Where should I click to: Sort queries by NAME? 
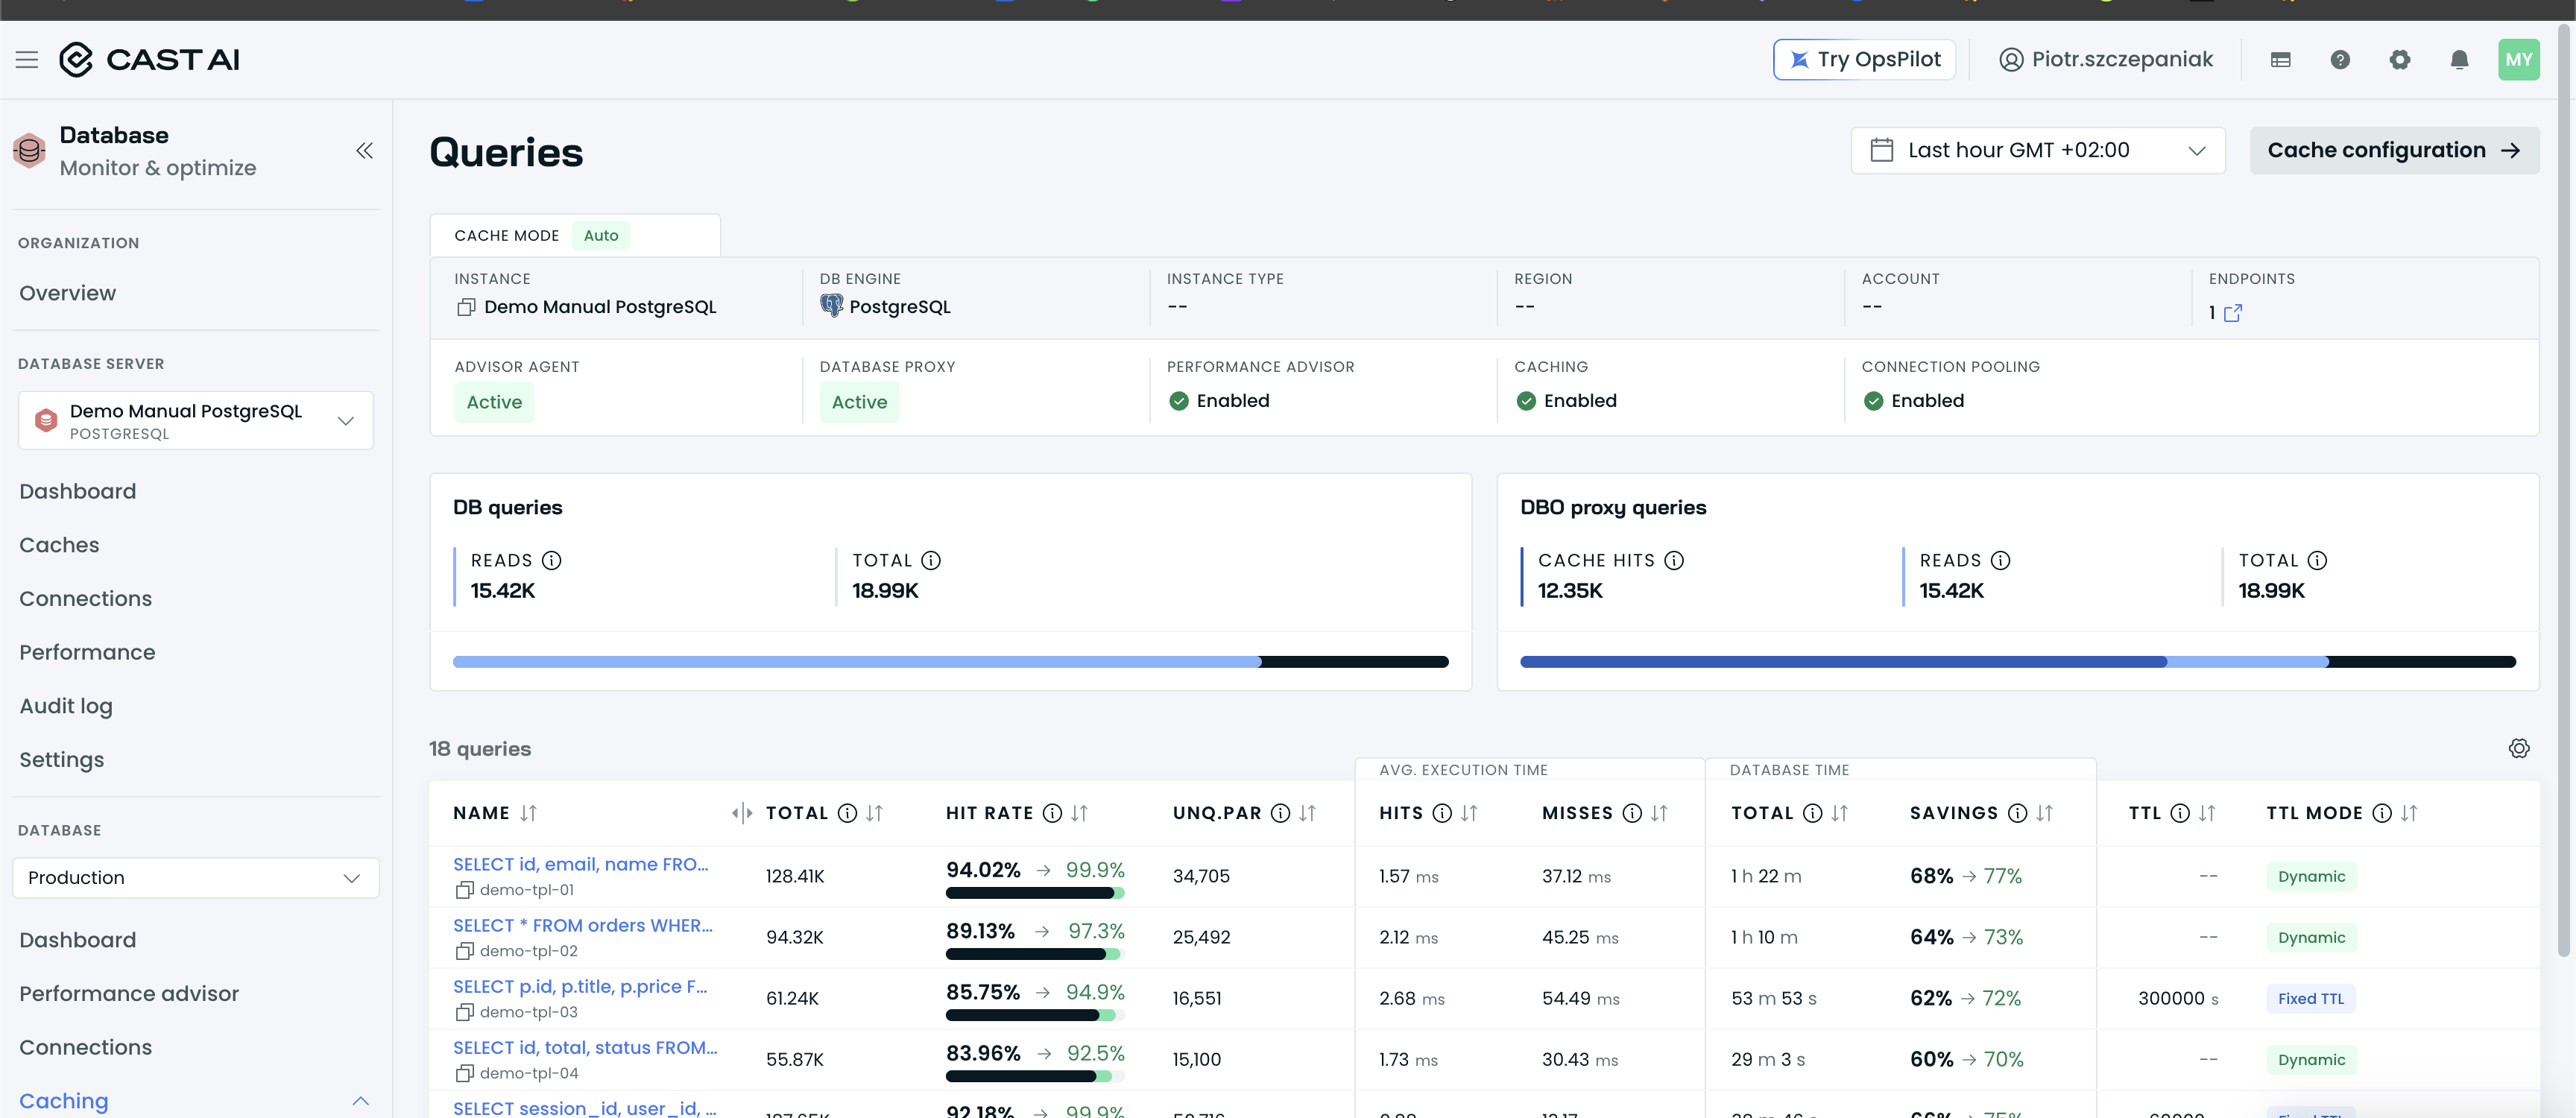tap(528, 813)
